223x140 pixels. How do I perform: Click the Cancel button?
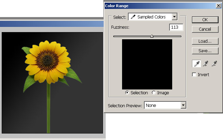pos(205,29)
